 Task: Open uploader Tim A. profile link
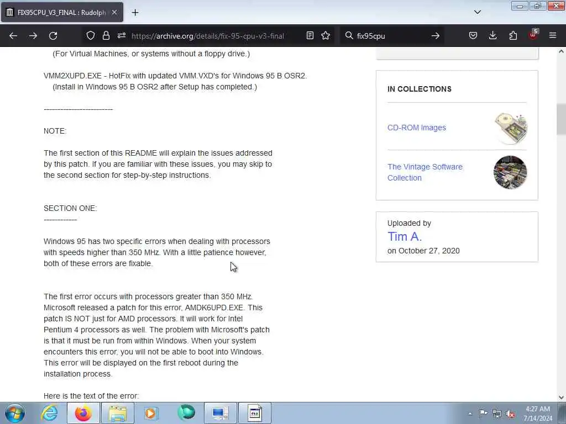pyautogui.click(x=405, y=236)
